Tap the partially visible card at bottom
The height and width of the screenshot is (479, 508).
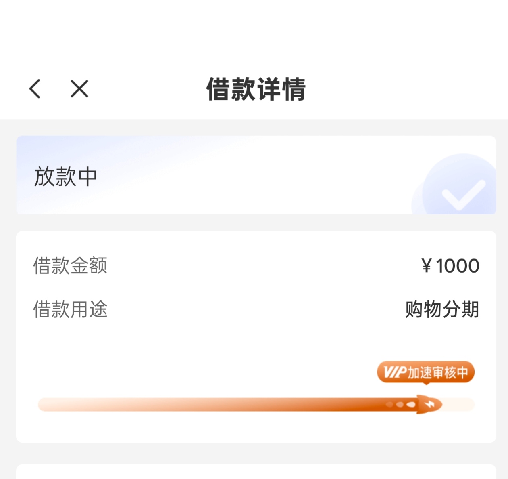(256, 472)
